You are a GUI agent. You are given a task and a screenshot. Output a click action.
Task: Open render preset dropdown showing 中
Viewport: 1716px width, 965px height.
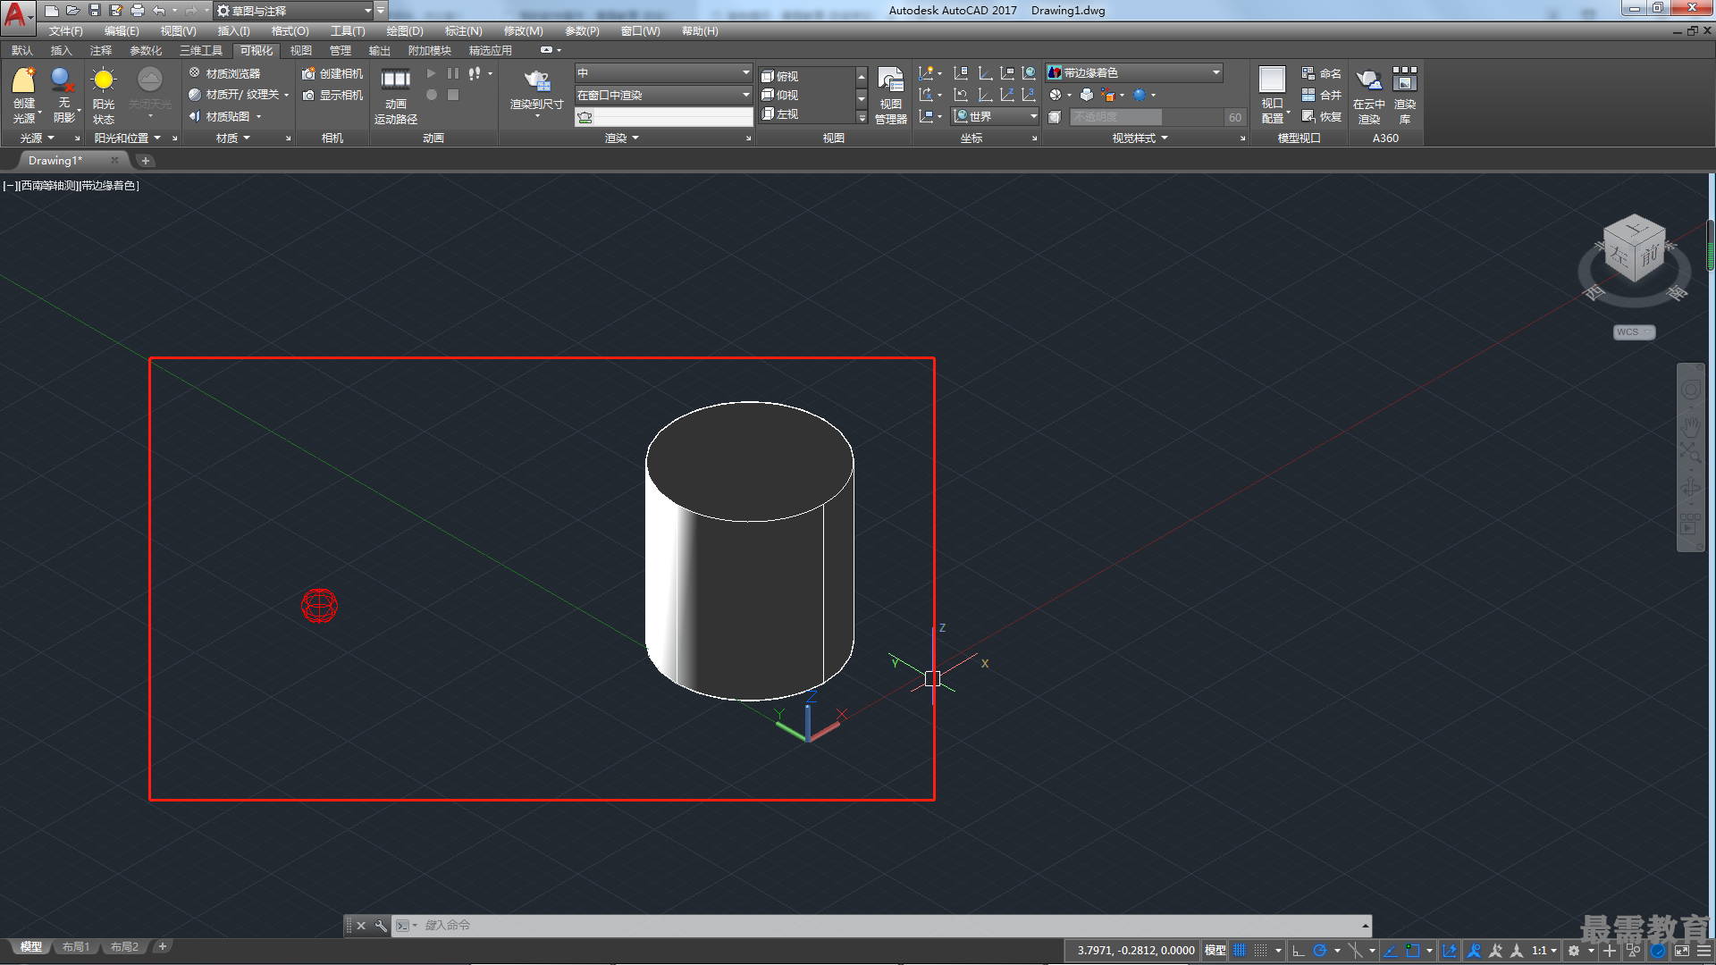tap(663, 72)
